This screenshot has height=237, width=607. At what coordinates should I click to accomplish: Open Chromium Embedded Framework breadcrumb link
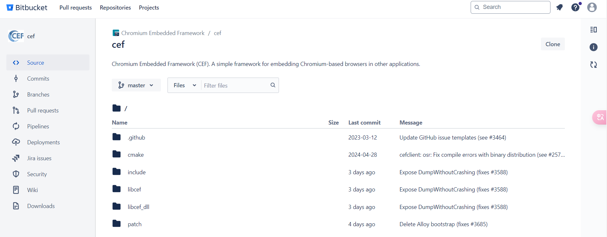pyautogui.click(x=163, y=33)
